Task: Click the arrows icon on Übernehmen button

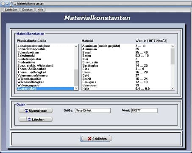Action: (26, 110)
